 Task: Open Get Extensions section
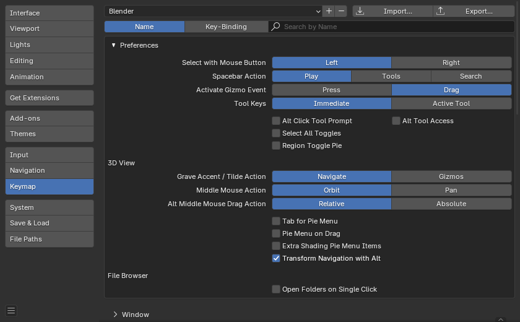(x=50, y=98)
